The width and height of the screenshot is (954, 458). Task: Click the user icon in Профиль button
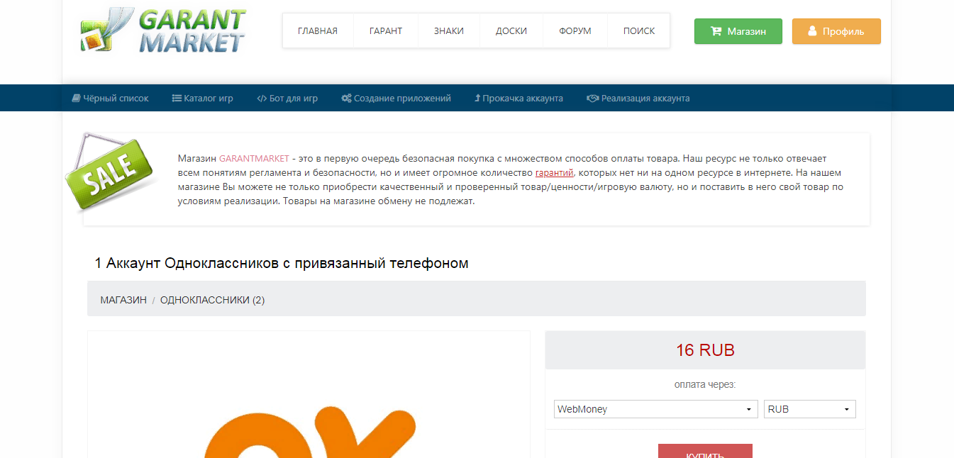[812, 31]
